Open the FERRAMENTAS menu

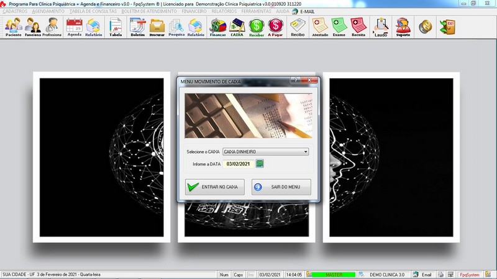click(256, 11)
